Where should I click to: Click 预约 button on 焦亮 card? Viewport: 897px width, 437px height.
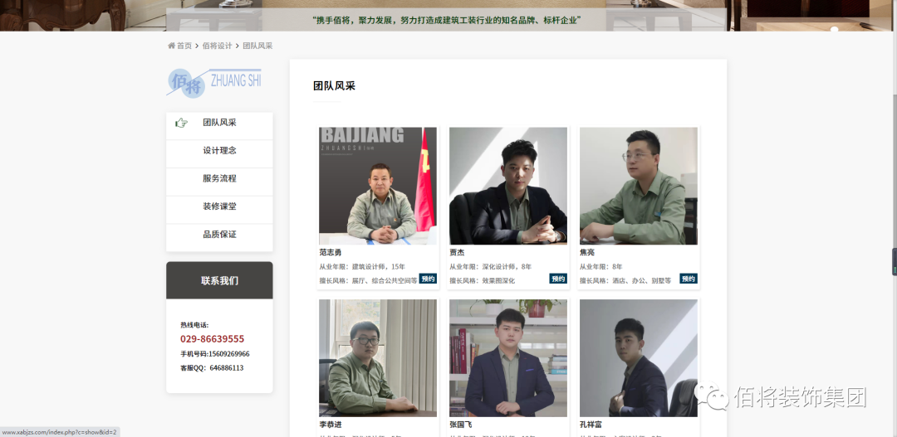(x=689, y=279)
